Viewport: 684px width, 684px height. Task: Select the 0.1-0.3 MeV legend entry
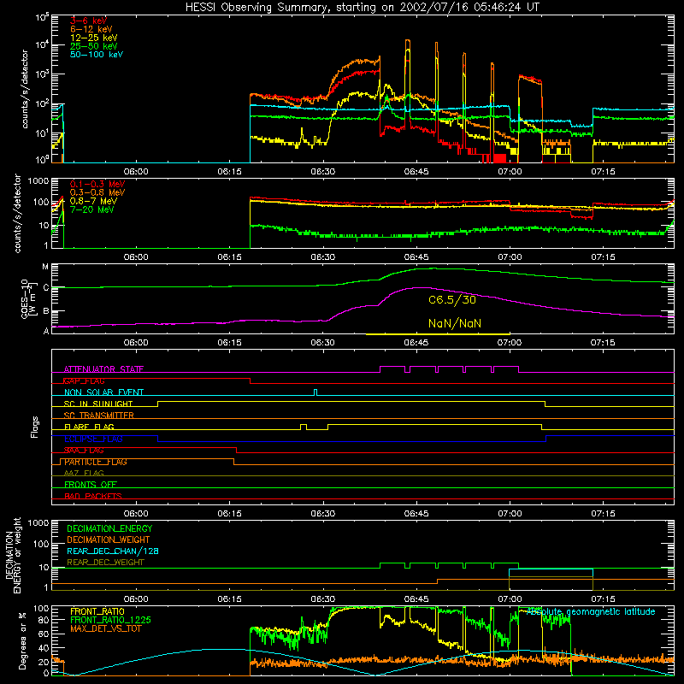coord(97,184)
